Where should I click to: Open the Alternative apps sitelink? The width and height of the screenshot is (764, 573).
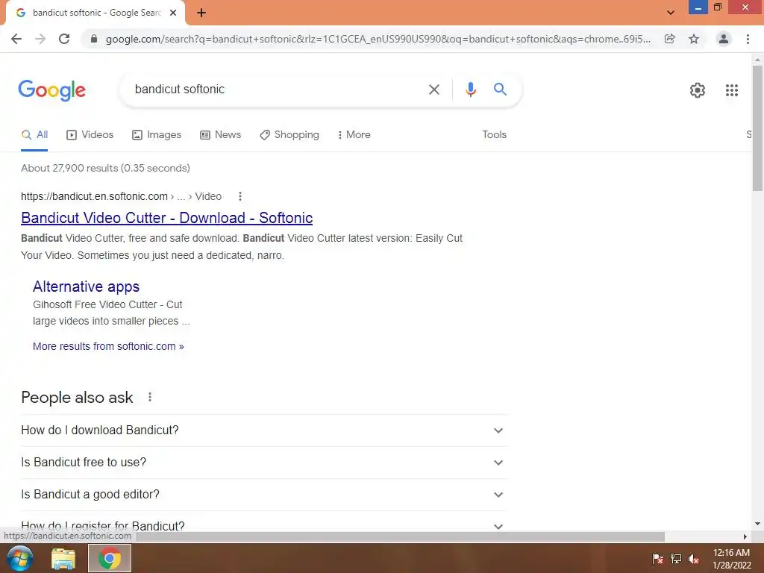click(x=87, y=286)
